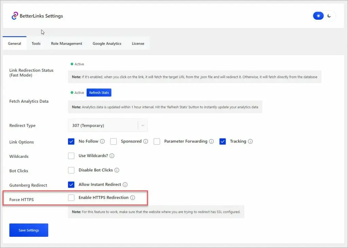This screenshot has width=348, height=248.
Task: Show info tooltip for Allow Instant Redirect
Action: [x=125, y=184]
